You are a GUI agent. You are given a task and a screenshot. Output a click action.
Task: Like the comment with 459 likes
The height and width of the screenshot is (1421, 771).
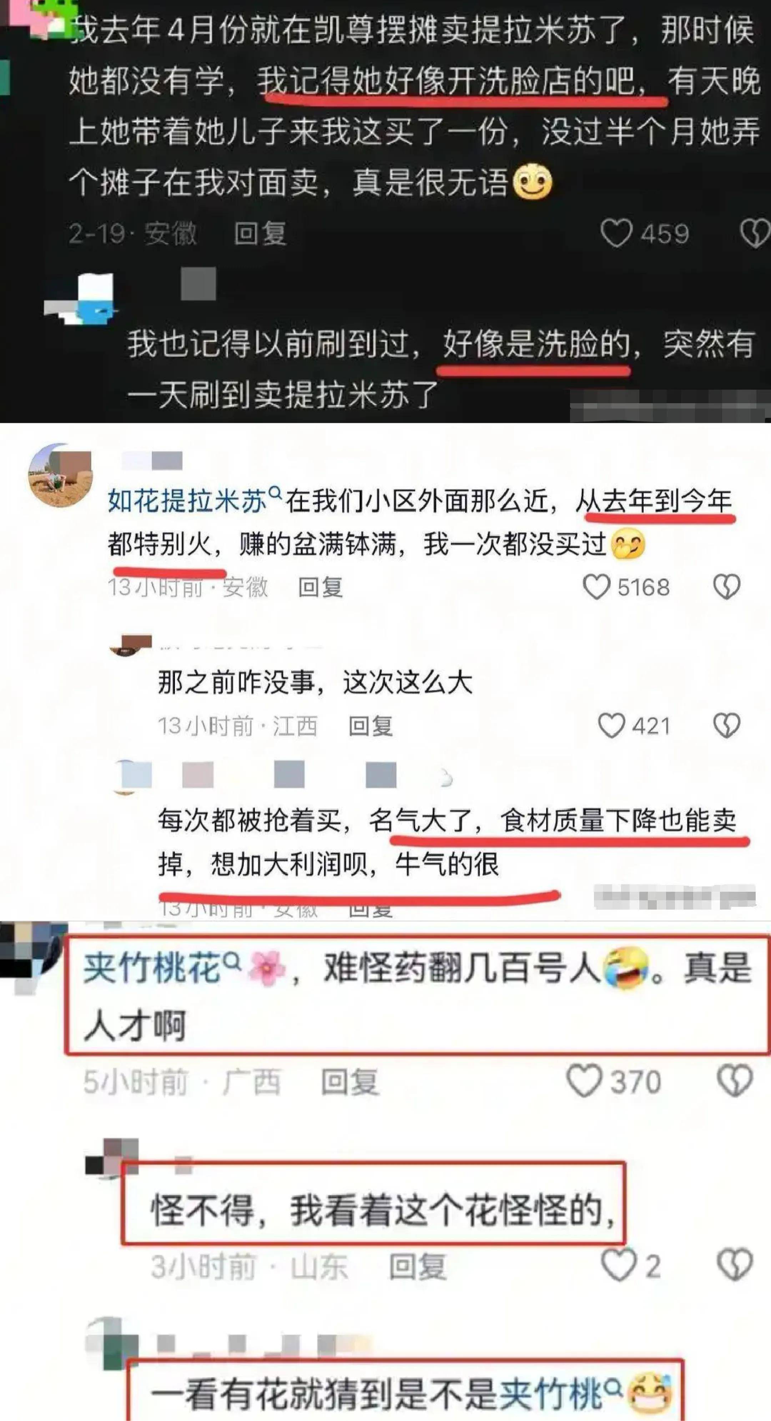[615, 233]
